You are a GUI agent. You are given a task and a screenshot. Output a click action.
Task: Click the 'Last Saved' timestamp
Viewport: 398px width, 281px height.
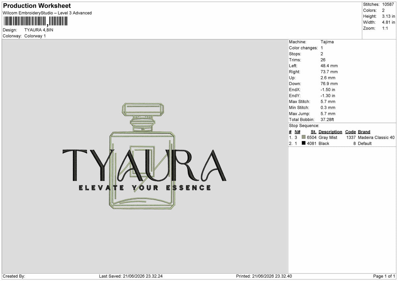[131, 276]
